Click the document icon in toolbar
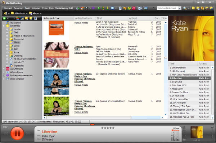 click(120, 8)
